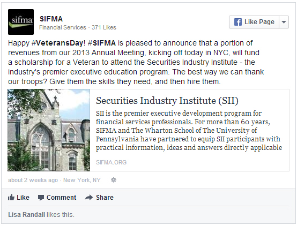Open the Wharton building thumbnail image

pos(49,130)
